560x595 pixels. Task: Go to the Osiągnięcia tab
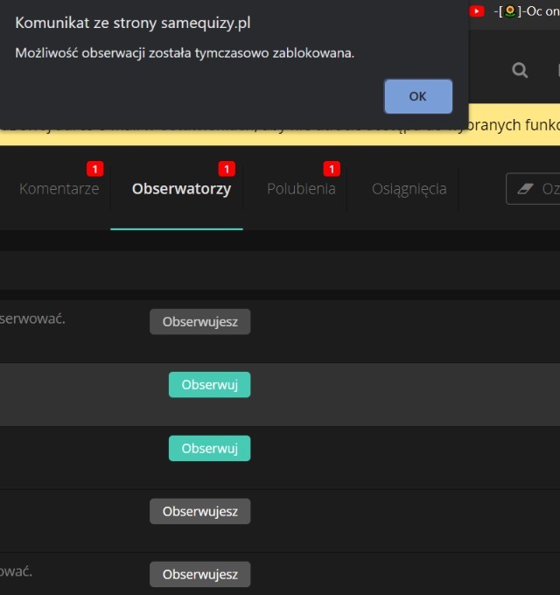[x=409, y=189]
